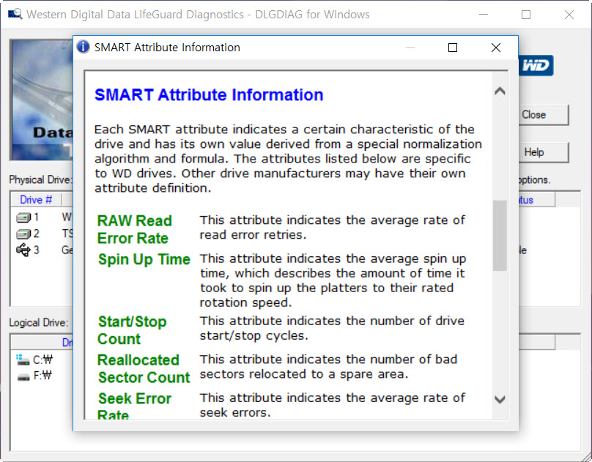Click the start/stop cycles description text

(332, 328)
